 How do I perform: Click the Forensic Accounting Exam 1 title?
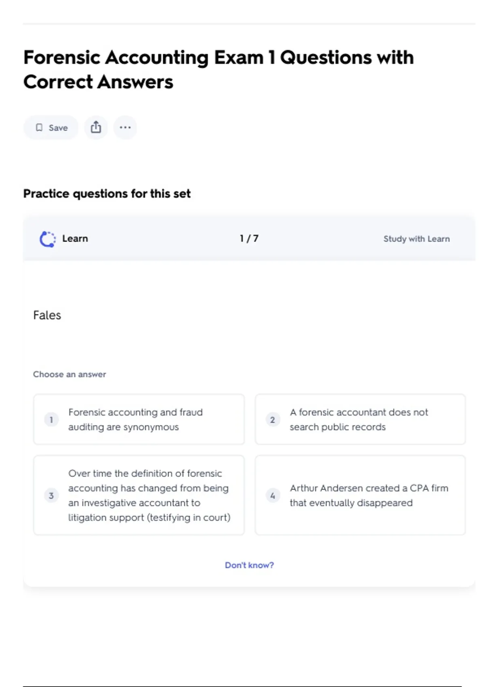click(218, 70)
